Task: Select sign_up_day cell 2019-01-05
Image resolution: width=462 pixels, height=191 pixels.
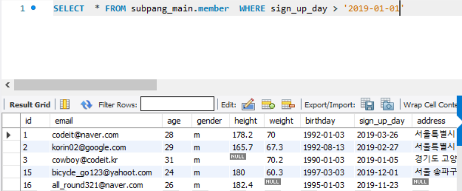Action: click(x=377, y=160)
